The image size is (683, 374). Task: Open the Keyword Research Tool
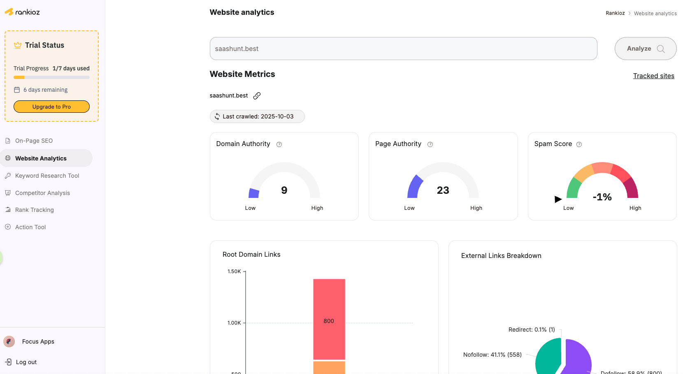point(47,176)
